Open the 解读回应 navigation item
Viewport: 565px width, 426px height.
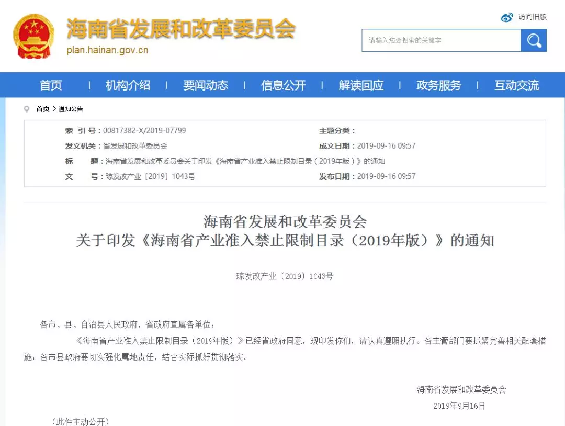coord(361,85)
